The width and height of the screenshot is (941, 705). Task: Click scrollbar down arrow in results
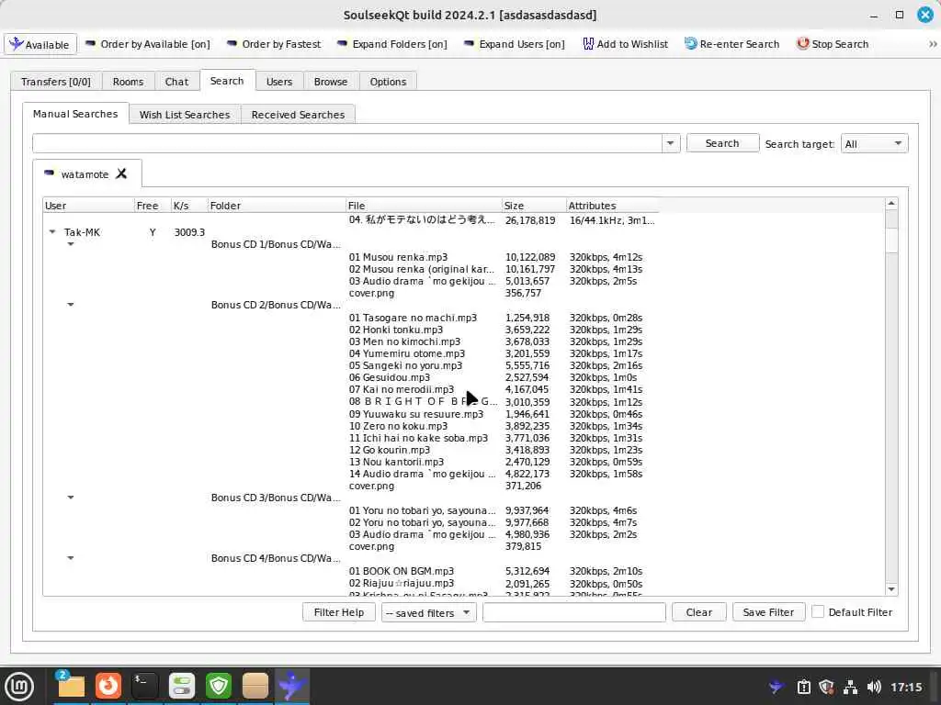coord(891,589)
